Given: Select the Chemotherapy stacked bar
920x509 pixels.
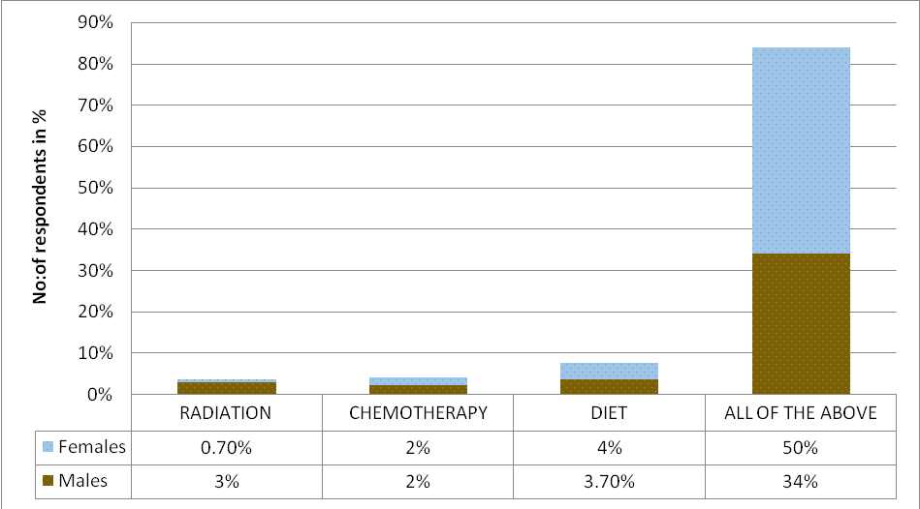Looking at the screenshot, I should tap(418, 386).
